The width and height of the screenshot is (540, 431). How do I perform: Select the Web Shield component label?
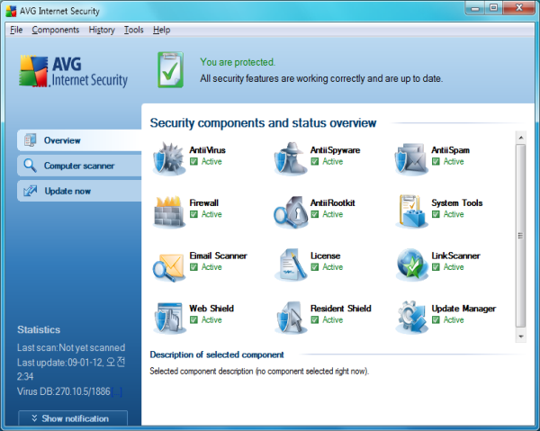point(211,309)
